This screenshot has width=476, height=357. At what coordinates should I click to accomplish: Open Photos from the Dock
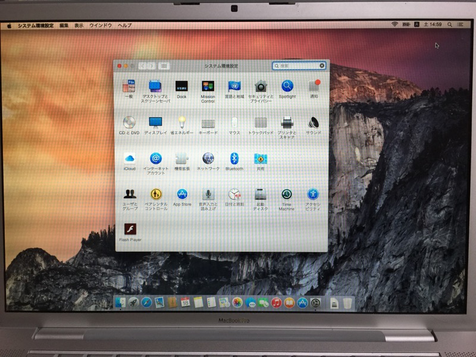(237, 303)
